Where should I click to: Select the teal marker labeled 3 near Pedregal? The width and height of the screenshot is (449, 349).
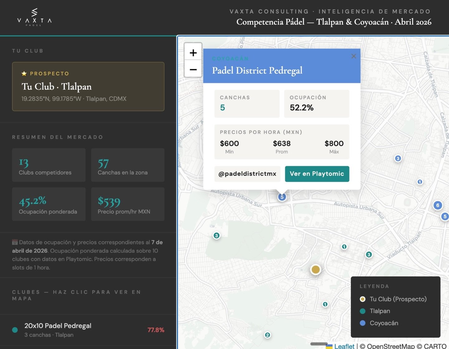[x=216, y=236]
